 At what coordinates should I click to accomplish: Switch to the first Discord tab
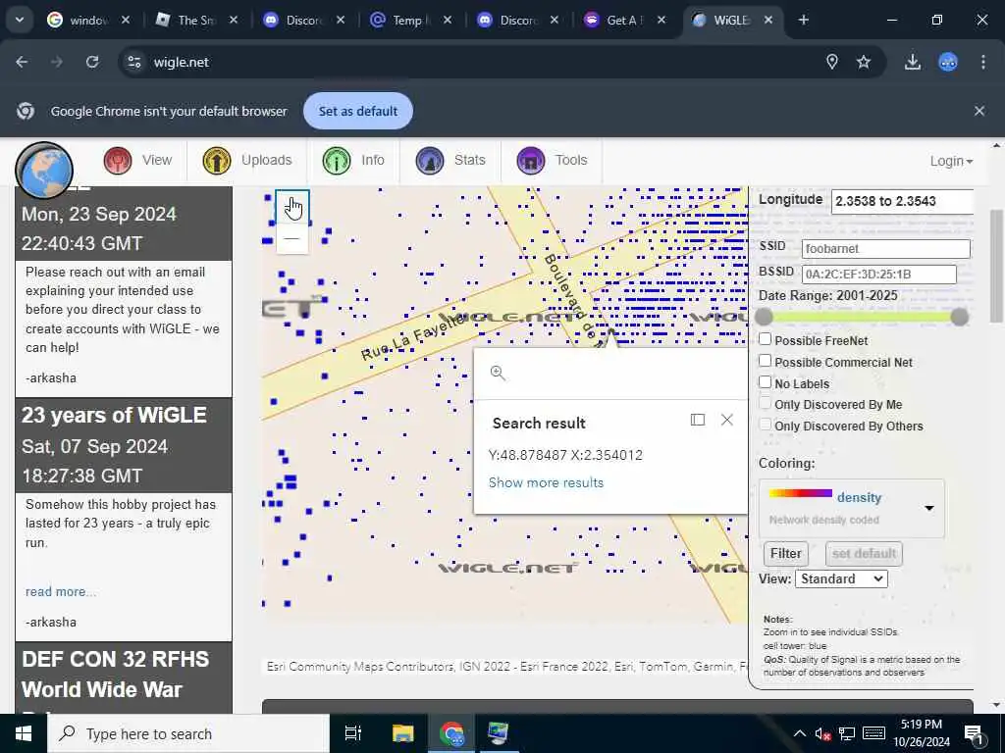click(x=303, y=20)
